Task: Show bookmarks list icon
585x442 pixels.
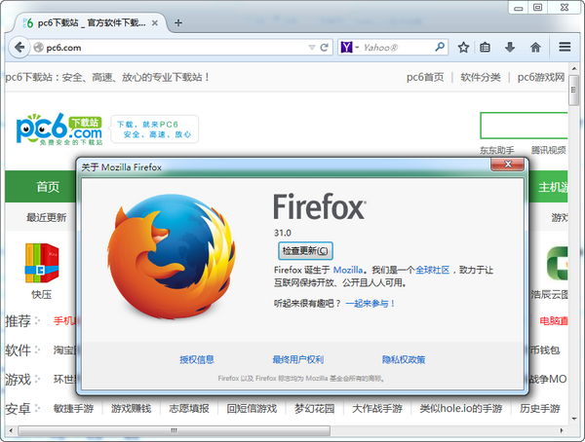Action: pyautogui.click(x=485, y=48)
